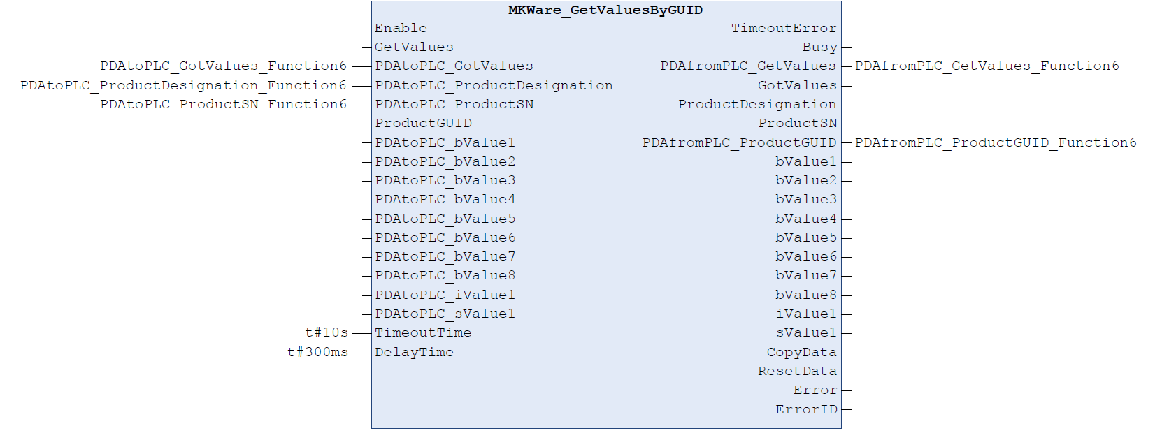Click the ProductGUID input pin

coord(423,124)
